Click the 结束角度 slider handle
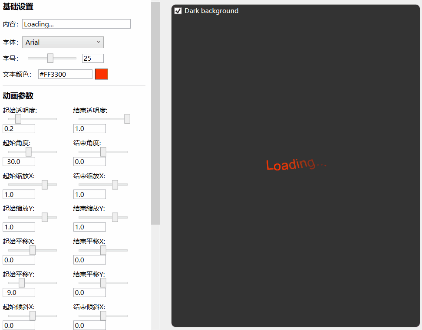The height and width of the screenshot is (330, 422). pos(102,151)
